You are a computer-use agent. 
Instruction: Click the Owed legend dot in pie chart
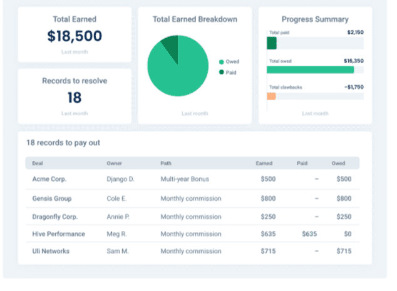tap(221, 62)
